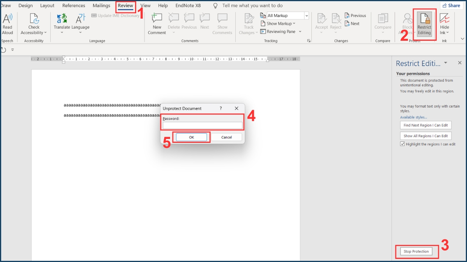This screenshot has height=262, width=467.
Task: Toggle Highlight the regions I can edit
Action: 402,144
